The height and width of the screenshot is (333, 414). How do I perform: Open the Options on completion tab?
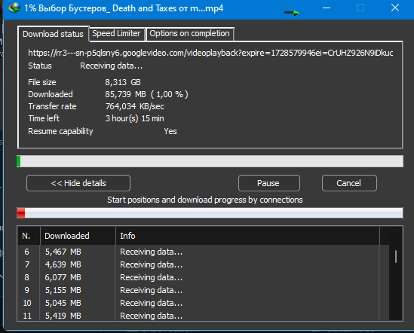click(189, 34)
